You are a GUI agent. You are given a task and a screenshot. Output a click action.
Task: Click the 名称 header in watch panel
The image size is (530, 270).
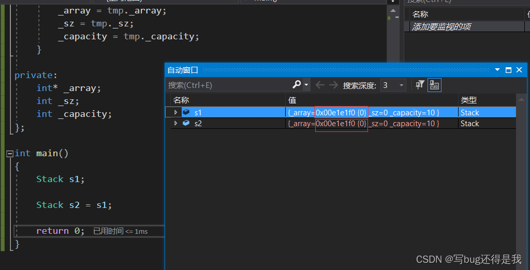point(420,14)
